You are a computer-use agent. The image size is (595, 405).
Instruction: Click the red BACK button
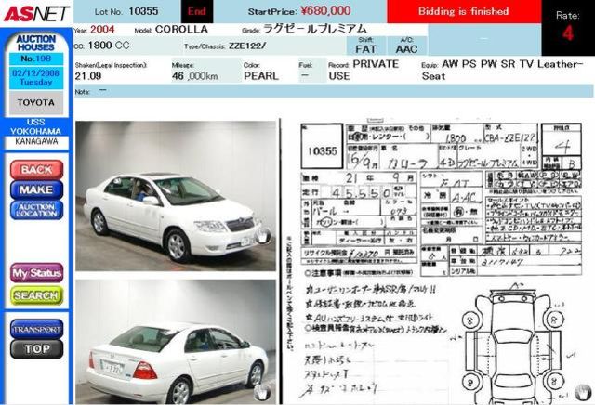point(36,169)
